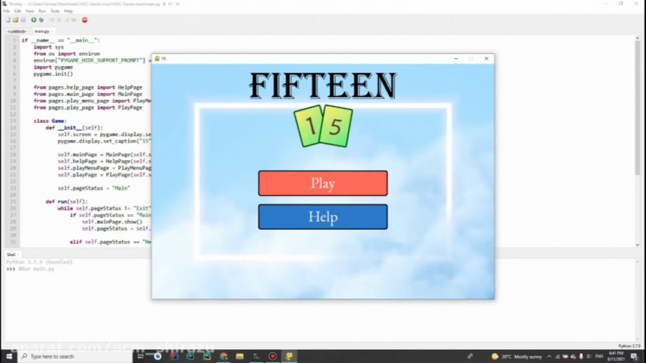
Task: Click the pygame snake icon on taskbar
Action: point(289,357)
